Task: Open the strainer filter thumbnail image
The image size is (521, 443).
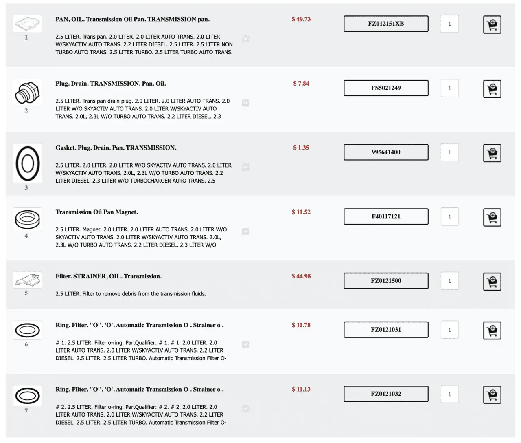Action: pyautogui.click(x=27, y=280)
